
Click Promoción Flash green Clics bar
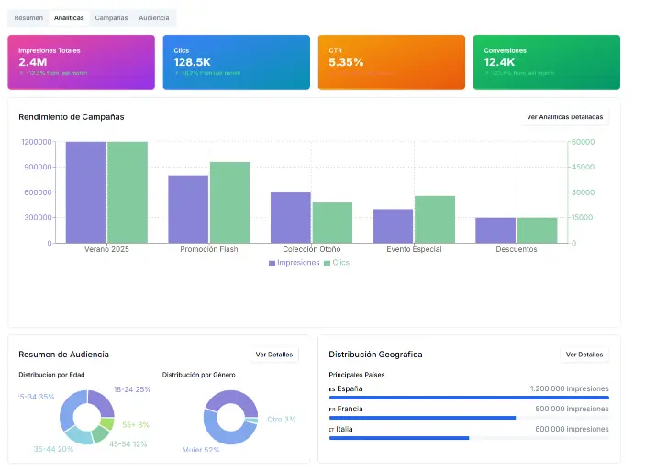tap(230, 202)
